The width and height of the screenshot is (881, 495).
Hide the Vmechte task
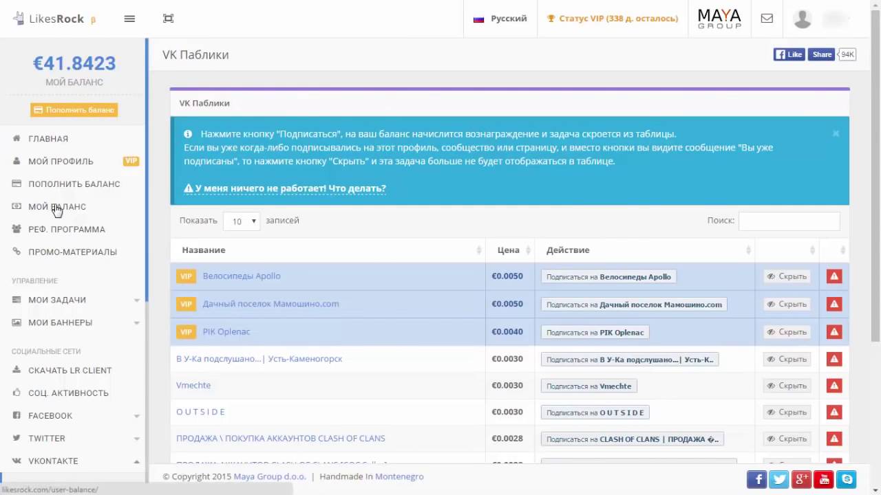click(x=787, y=386)
